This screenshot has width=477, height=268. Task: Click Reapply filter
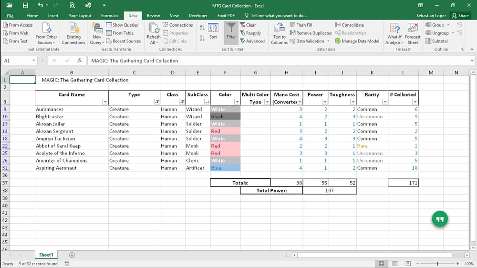[x=250, y=33]
